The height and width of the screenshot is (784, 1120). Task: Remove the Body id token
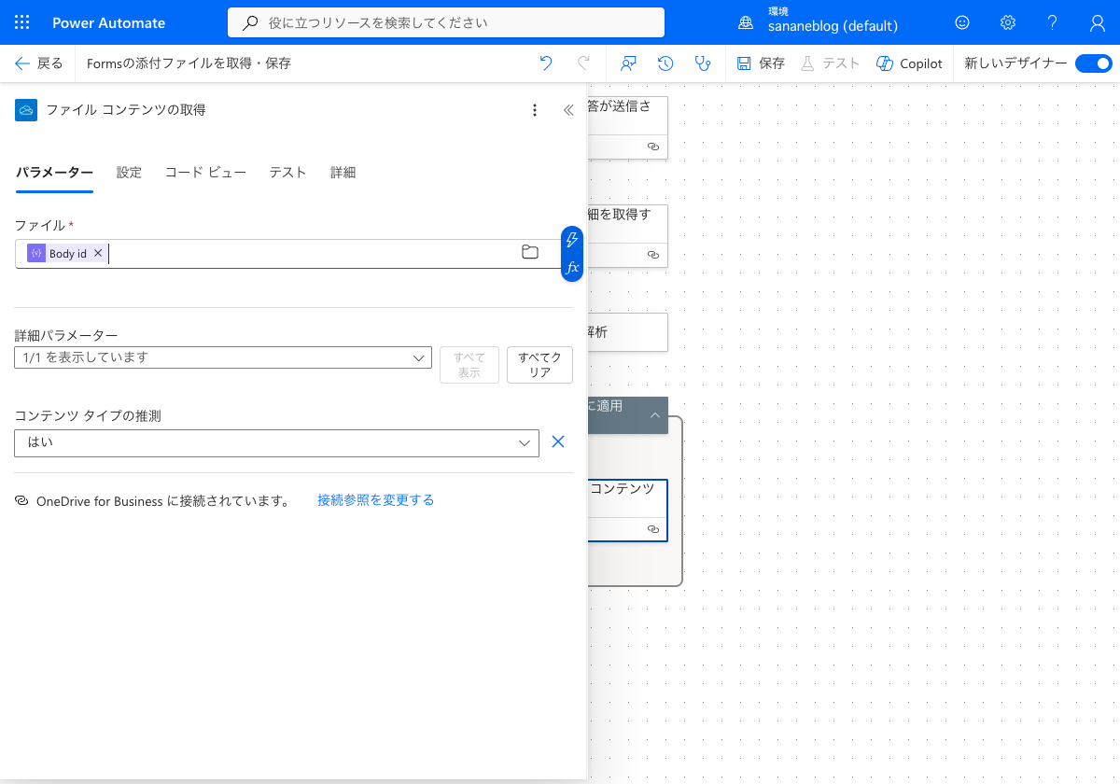(x=98, y=253)
